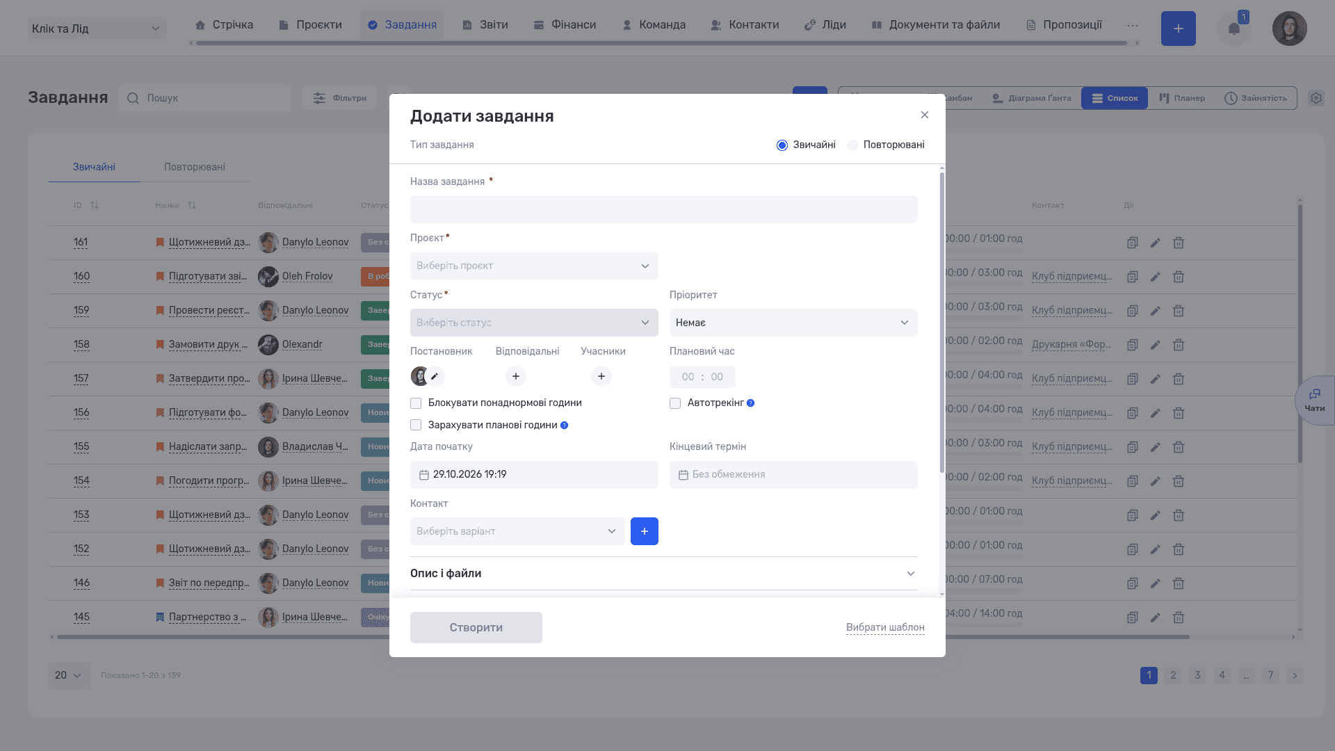Add a responsible person with plus icon
Viewport: 1335px width, 751px height.
515,376
